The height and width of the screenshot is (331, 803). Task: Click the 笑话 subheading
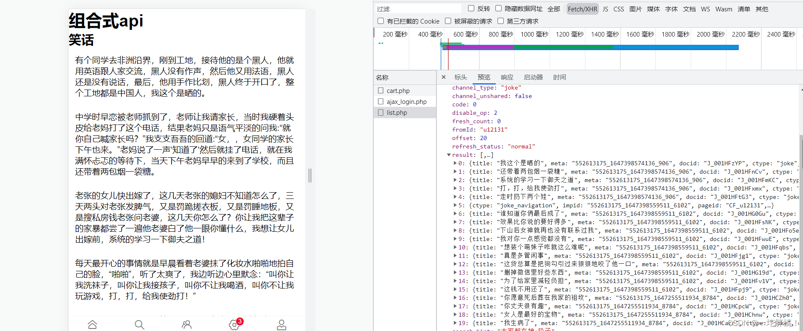coord(81,40)
